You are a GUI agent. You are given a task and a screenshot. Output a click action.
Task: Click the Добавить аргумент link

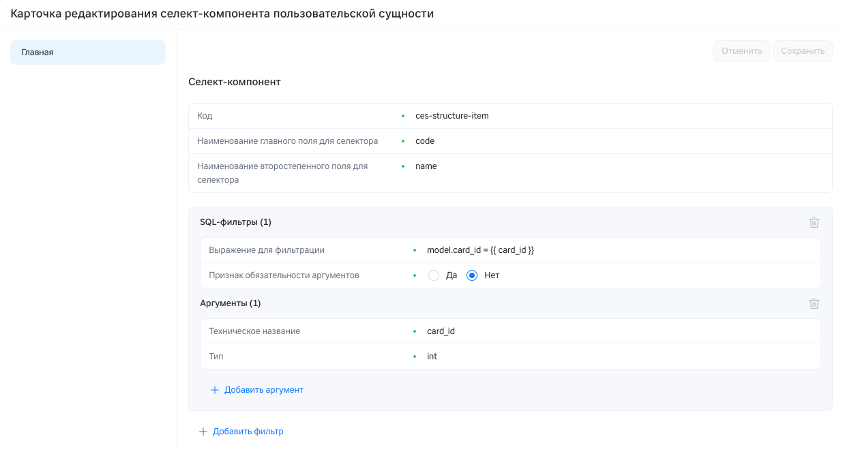(x=263, y=390)
